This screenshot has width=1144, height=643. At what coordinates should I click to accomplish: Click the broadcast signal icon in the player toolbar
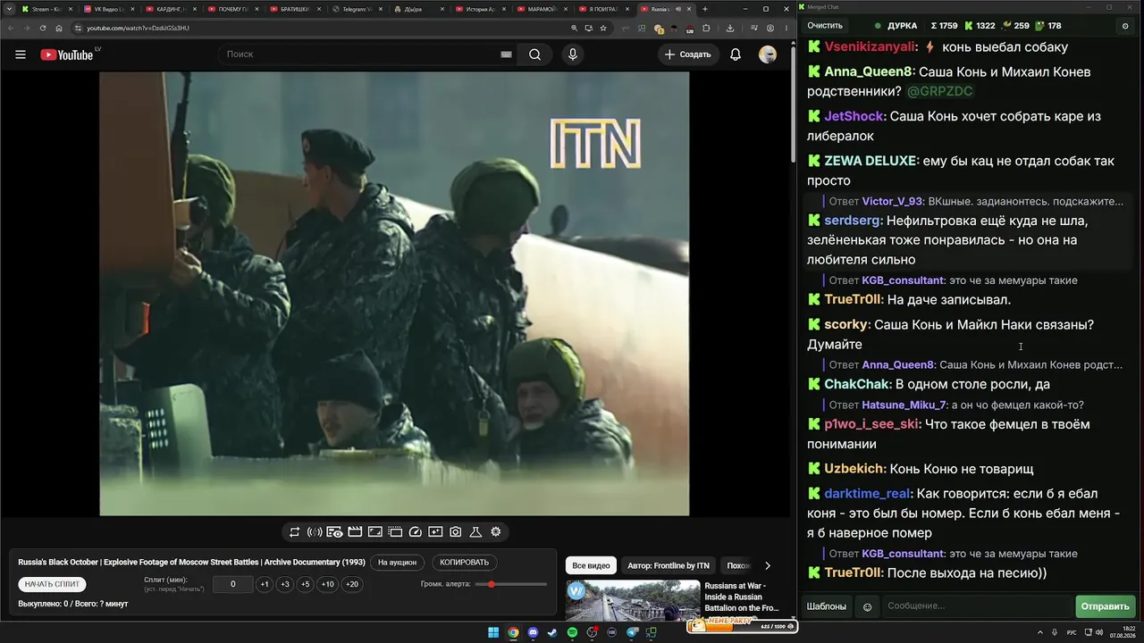tap(315, 532)
